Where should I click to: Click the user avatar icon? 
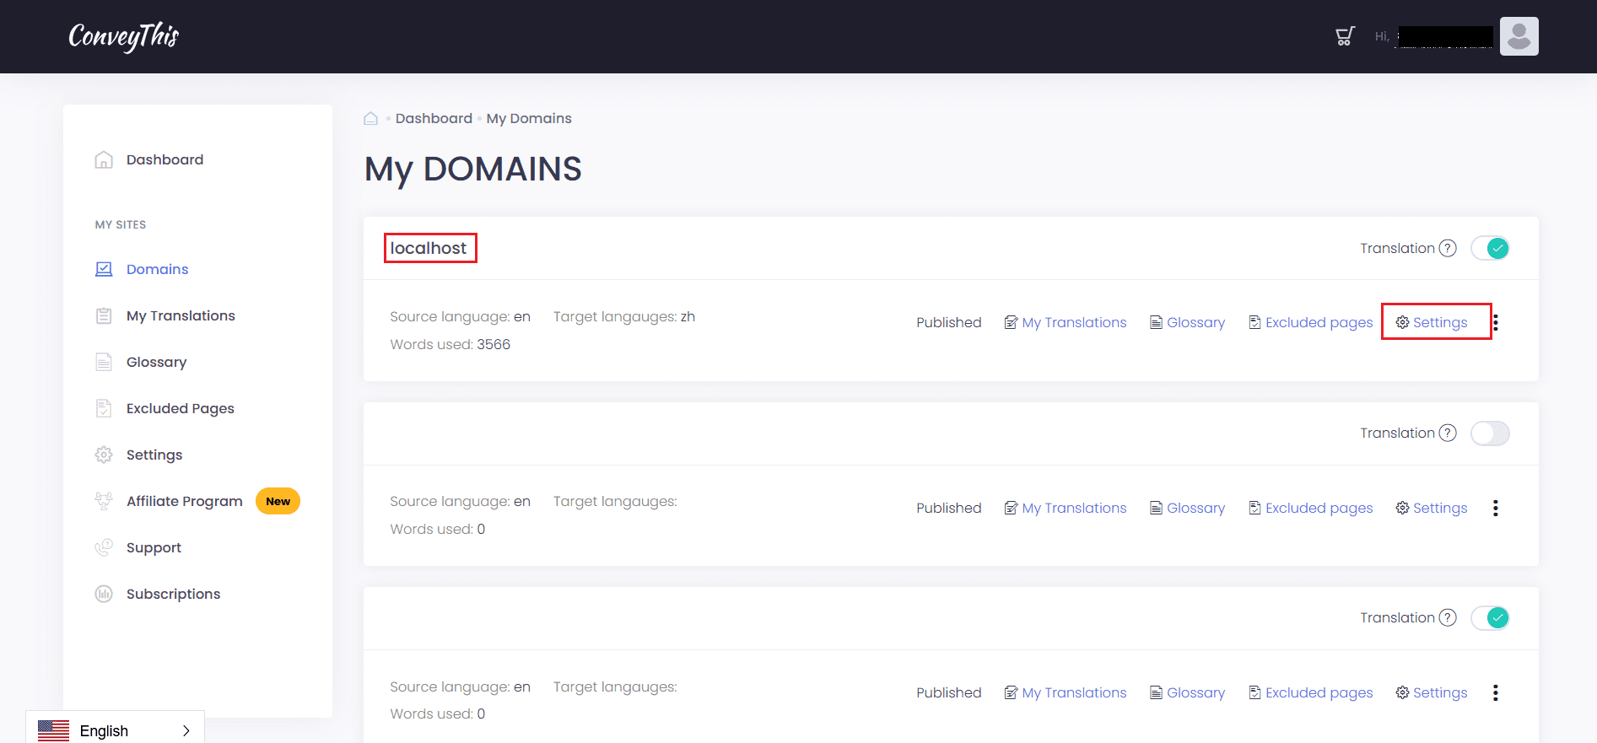[x=1519, y=36]
